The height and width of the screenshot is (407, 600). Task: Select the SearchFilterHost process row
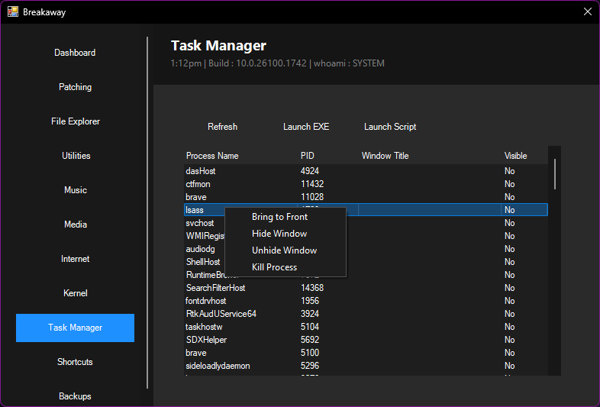[x=366, y=288]
